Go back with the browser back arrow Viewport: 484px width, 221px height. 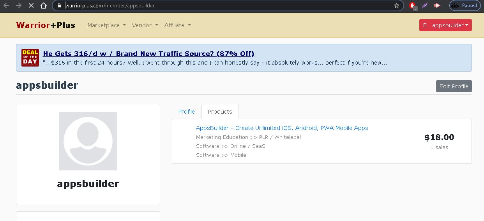tap(7, 6)
